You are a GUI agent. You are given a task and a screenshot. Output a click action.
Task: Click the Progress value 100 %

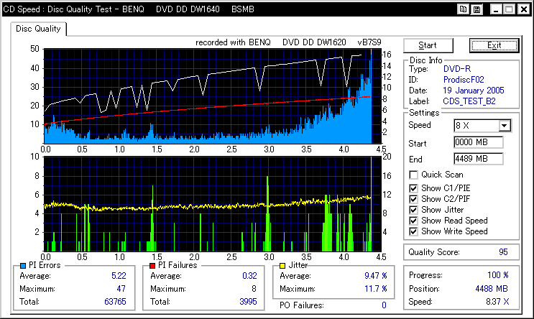498,275
